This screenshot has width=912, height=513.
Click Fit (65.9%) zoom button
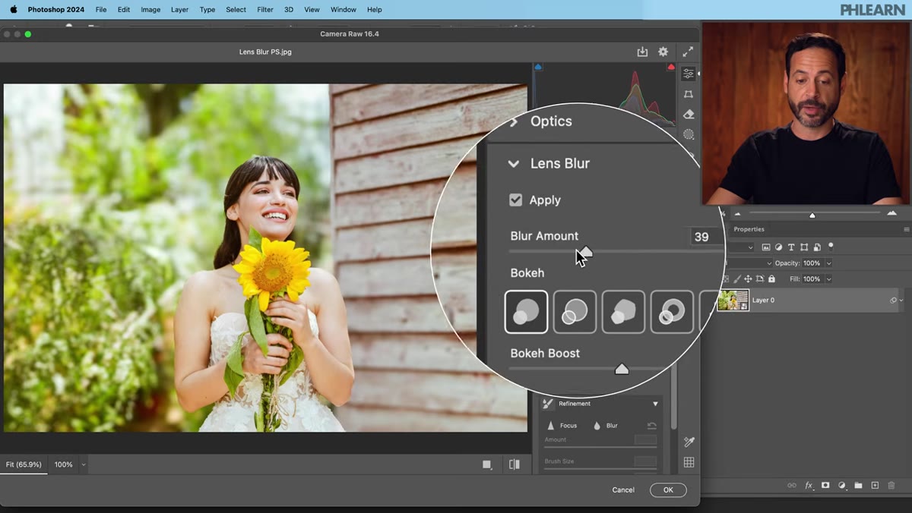pos(24,464)
